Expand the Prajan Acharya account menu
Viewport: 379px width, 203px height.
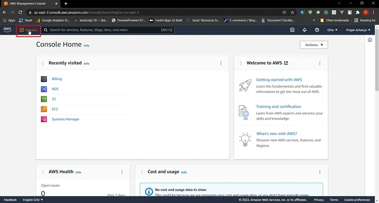tap(358, 30)
